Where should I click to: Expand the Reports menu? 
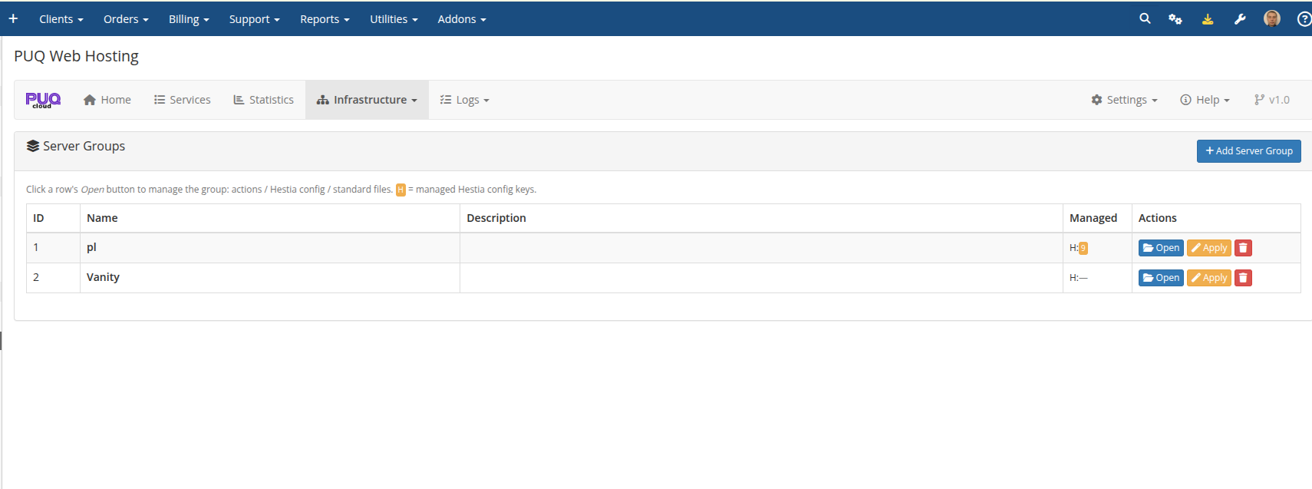[325, 19]
